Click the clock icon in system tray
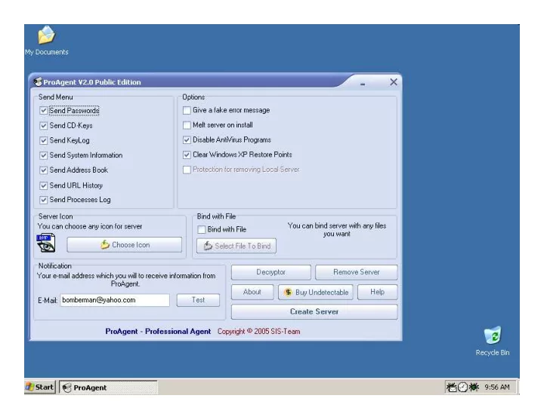 (463, 387)
